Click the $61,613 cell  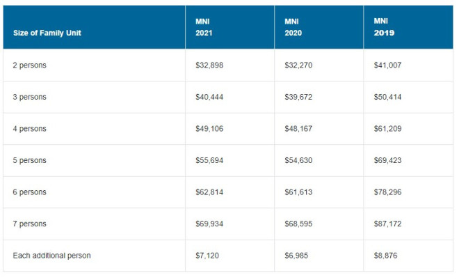pyautogui.click(x=299, y=192)
